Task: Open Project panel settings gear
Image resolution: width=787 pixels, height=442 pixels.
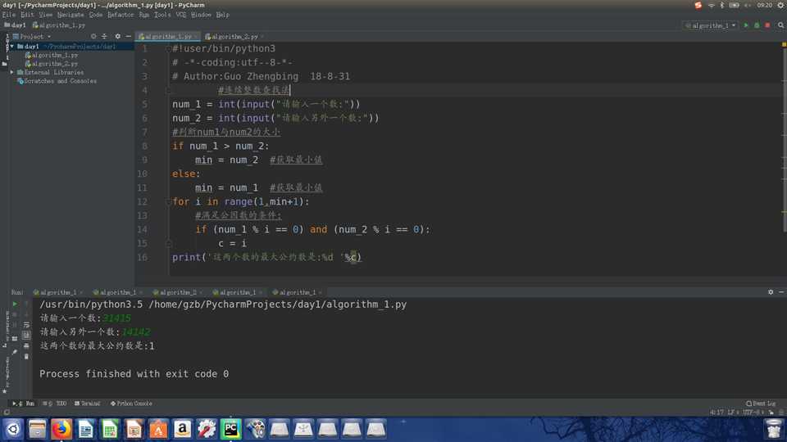Action: pyautogui.click(x=117, y=36)
